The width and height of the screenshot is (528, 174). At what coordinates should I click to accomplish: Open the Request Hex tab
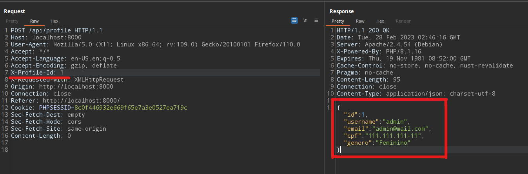click(54, 21)
